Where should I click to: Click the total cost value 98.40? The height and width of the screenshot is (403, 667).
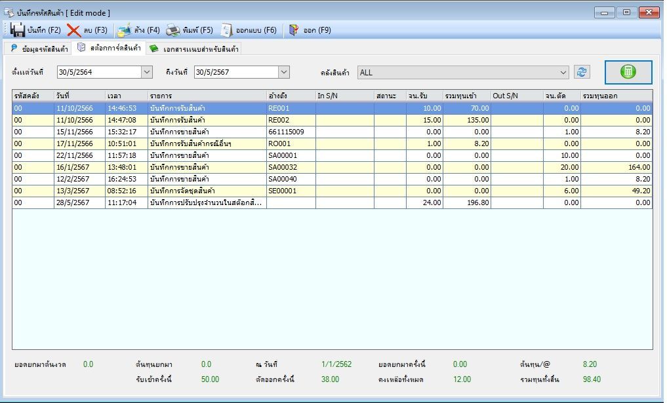tap(592, 379)
